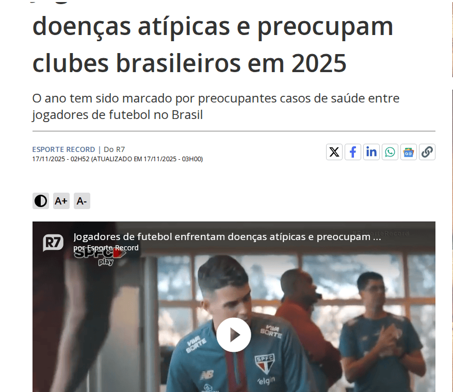Share the article via WhatsApp
This screenshot has width=453, height=392.
[x=390, y=152]
